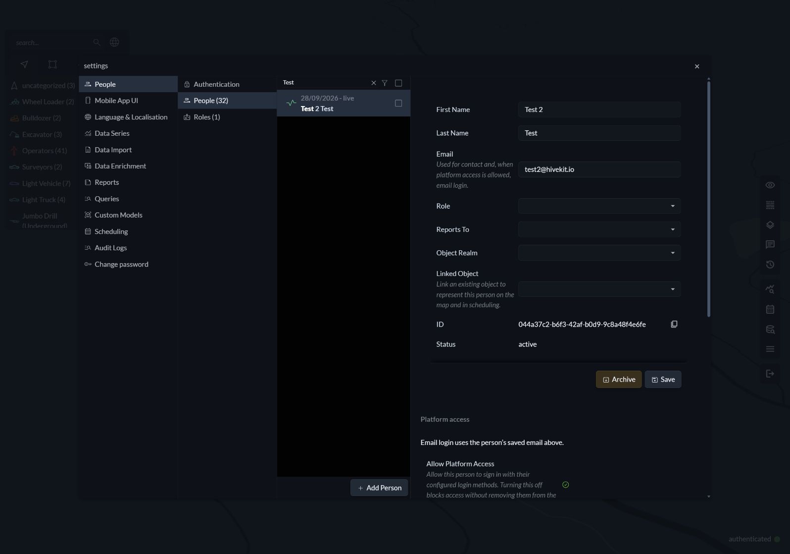This screenshot has width=790, height=554.
Task: Open Mobile App UI settings
Action: [128, 101]
